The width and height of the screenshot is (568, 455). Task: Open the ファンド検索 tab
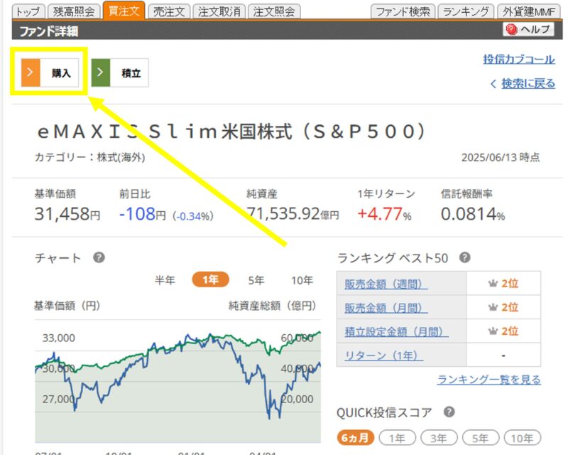click(x=403, y=11)
